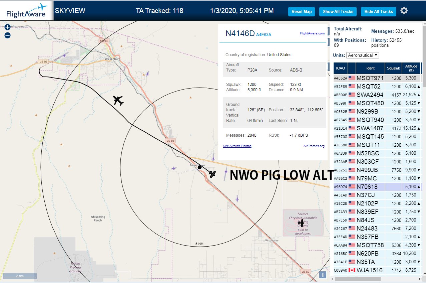Select the N84JS row
426x283 pixels.
[x=378, y=220]
